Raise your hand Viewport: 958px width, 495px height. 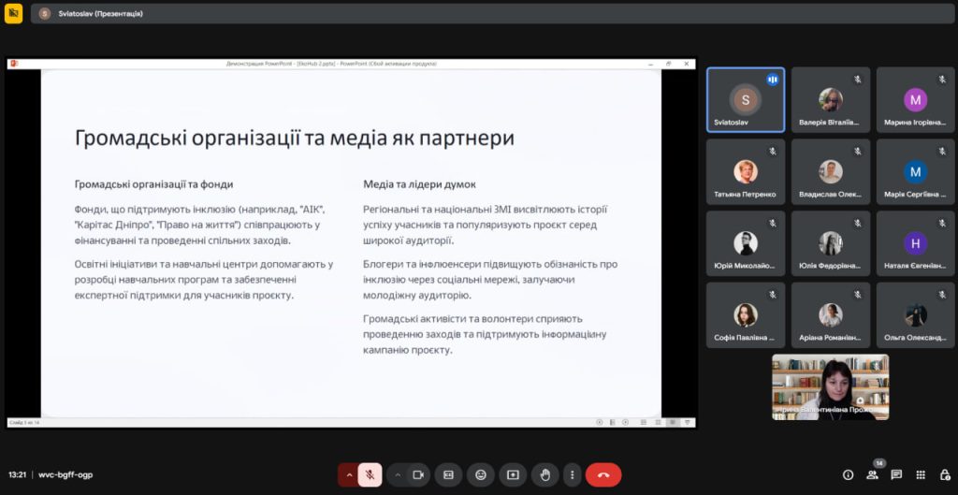pos(544,474)
